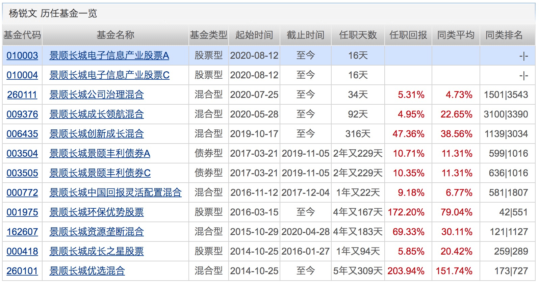The width and height of the screenshot is (539, 285).
Task: Open fund code link 001975
Action: pos(22,212)
